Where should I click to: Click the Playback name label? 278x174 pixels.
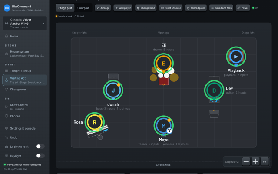[236, 70]
